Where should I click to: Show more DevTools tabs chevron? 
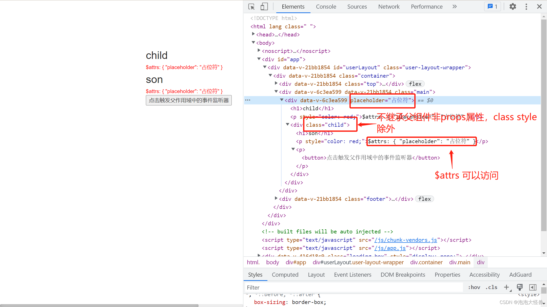[455, 7]
